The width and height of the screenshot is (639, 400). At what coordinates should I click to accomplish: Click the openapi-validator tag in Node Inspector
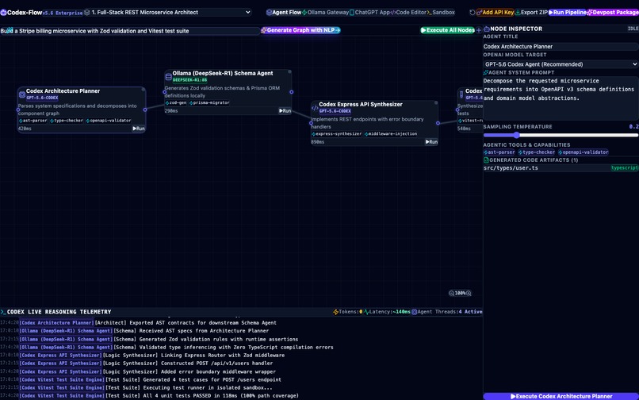click(583, 152)
